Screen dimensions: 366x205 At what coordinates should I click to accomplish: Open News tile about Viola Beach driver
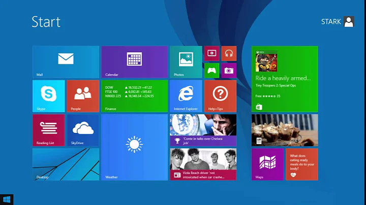[203, 164]
